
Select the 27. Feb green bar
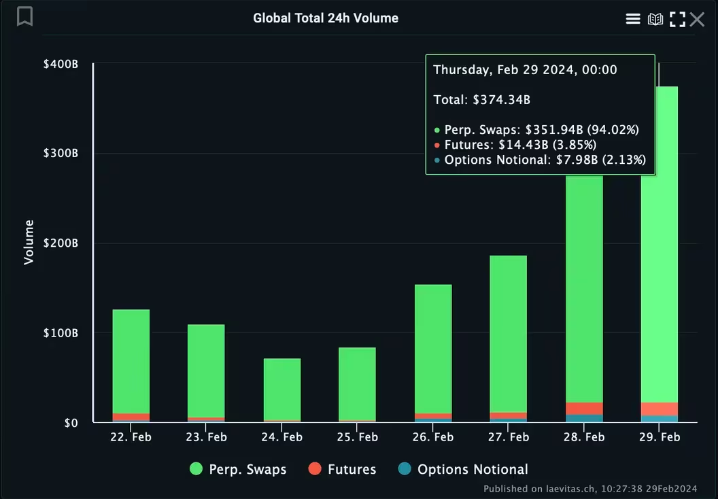click(x=508, y=333)
